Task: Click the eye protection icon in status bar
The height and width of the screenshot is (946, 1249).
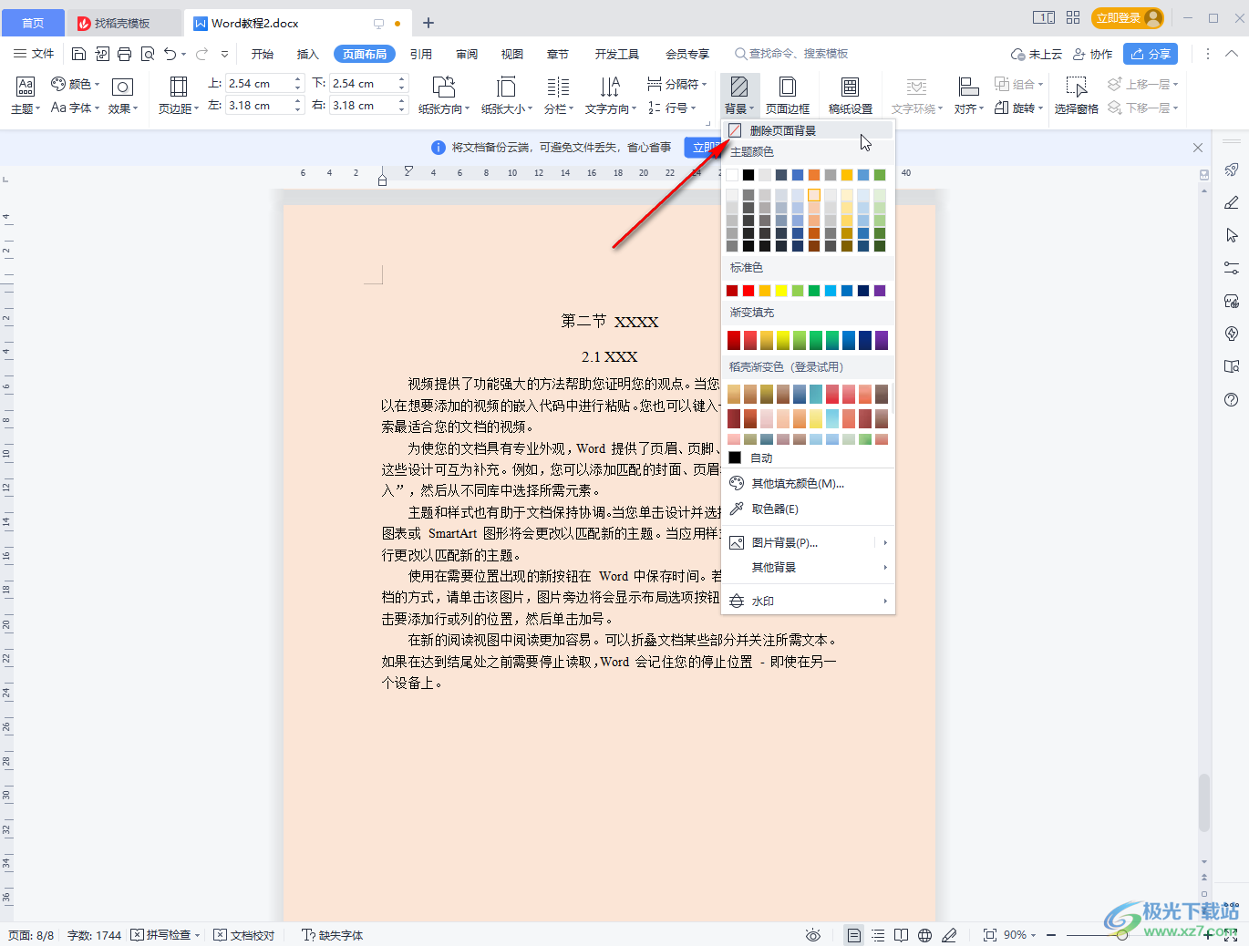Action: 813,935
